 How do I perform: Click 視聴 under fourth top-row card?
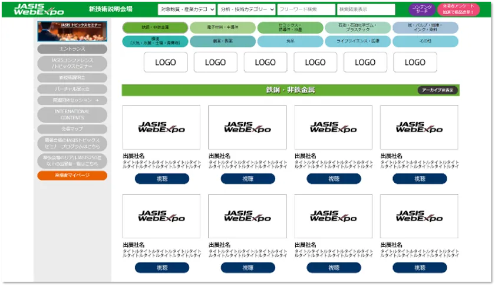point(420,179)
